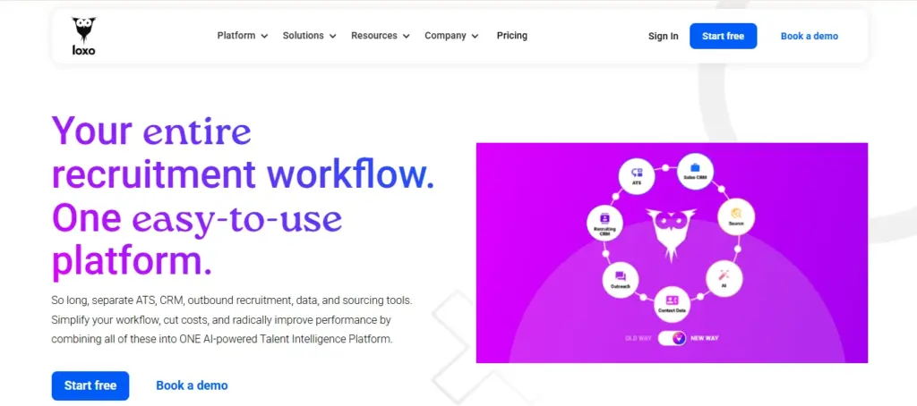
Task: Click the header Start free button
Action: click(723, 37)
